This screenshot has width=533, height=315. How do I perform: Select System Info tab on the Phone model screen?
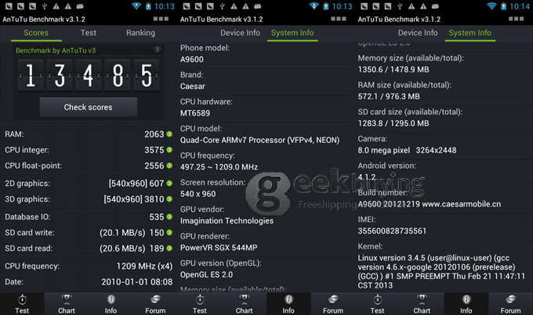pyautogui.click(x=292, y=33)
